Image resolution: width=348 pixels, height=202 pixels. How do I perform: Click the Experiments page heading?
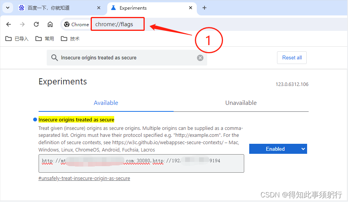[63, 82]
